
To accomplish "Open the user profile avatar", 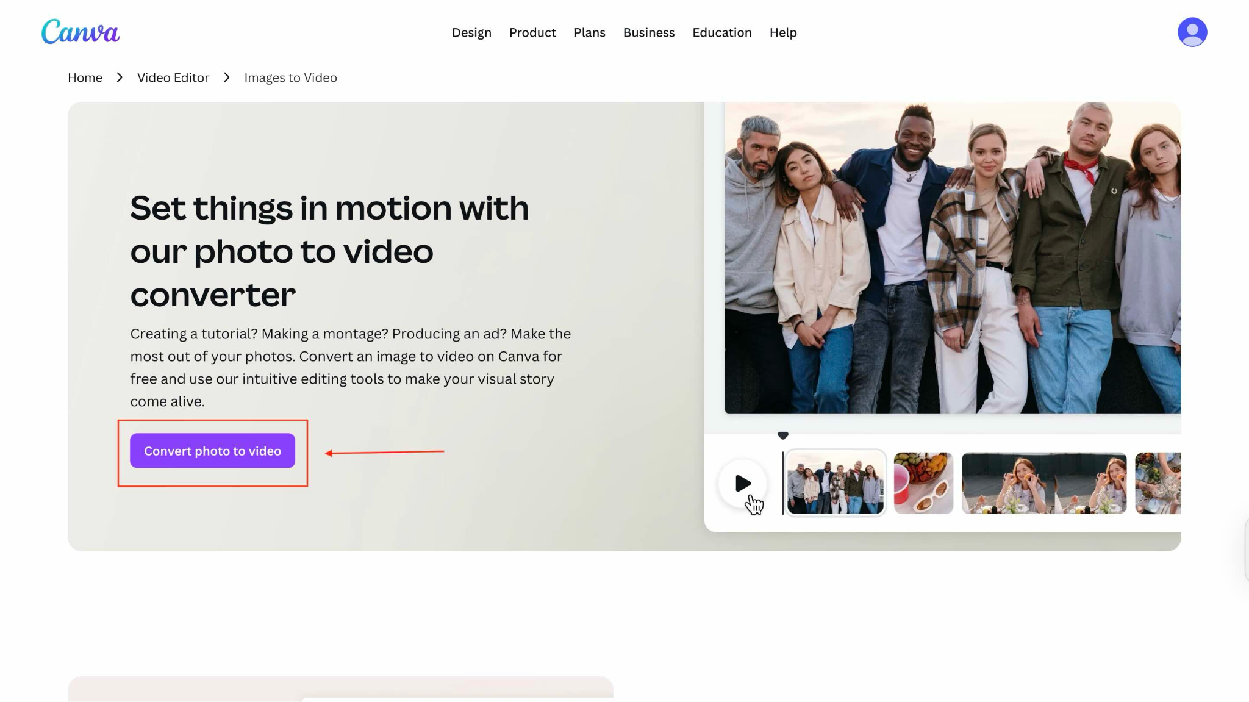I will (1192, 32).
